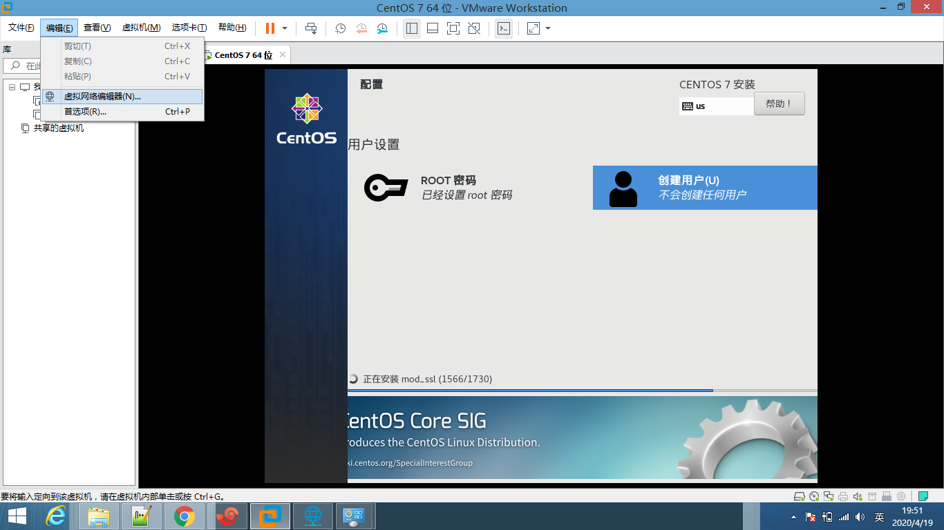Launch Internet Explorer from the taskbar
The height and width of the screenshot is (530, 944).
click(x=56, y=516)
